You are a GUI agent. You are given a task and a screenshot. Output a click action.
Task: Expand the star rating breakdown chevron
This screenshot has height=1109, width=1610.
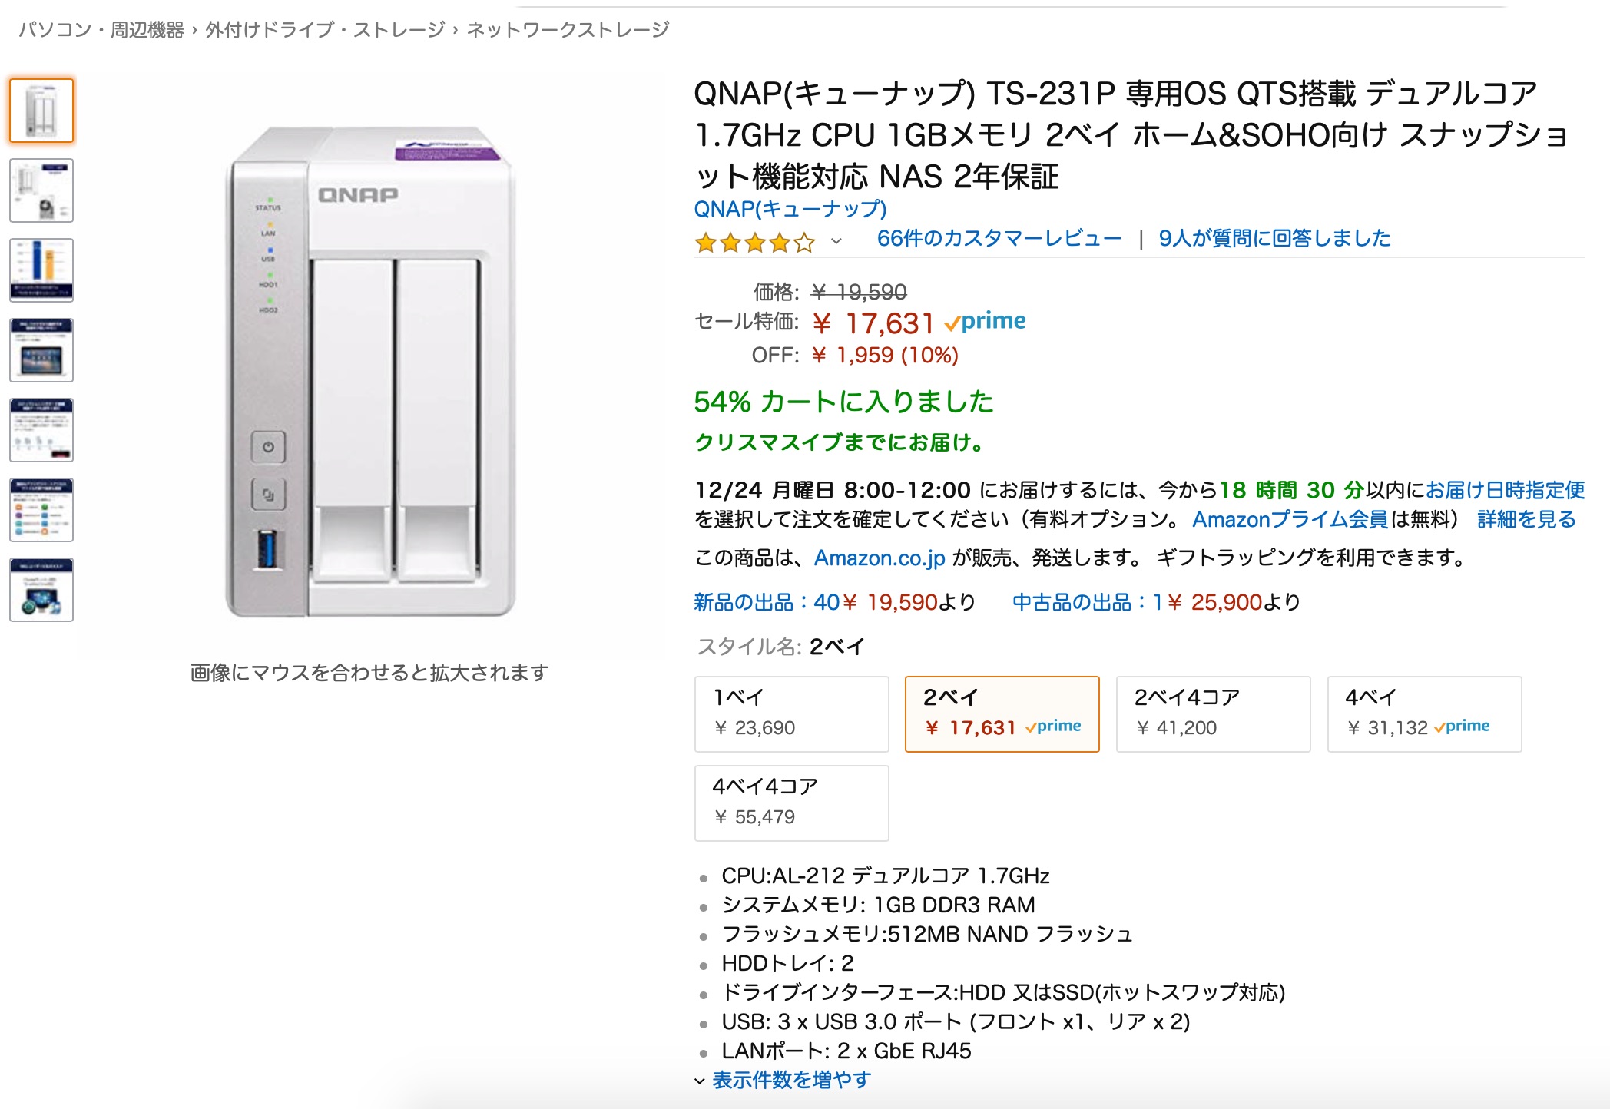836,242
